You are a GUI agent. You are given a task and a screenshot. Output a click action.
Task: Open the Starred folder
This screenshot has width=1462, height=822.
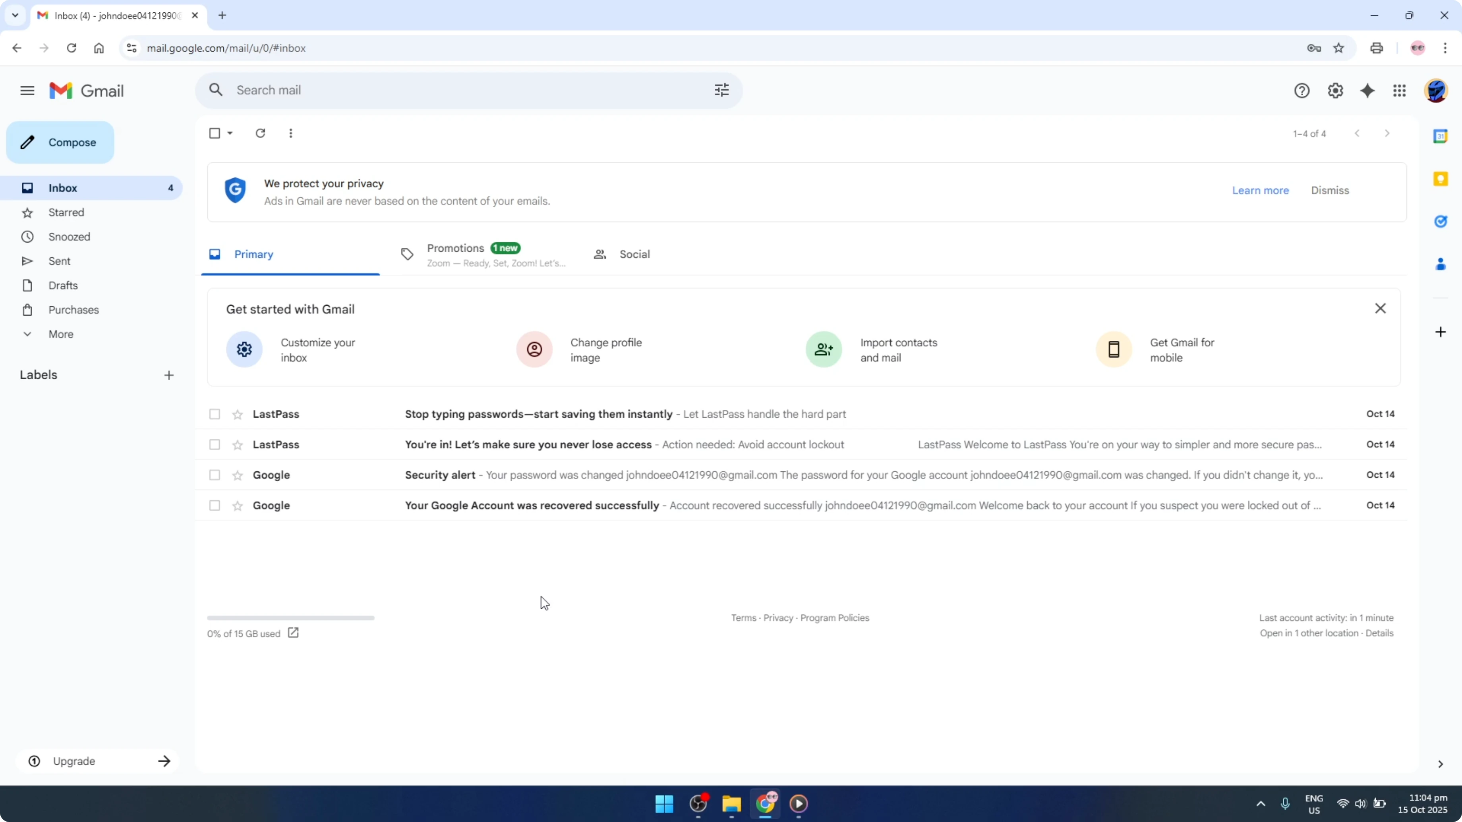point(66,212)
